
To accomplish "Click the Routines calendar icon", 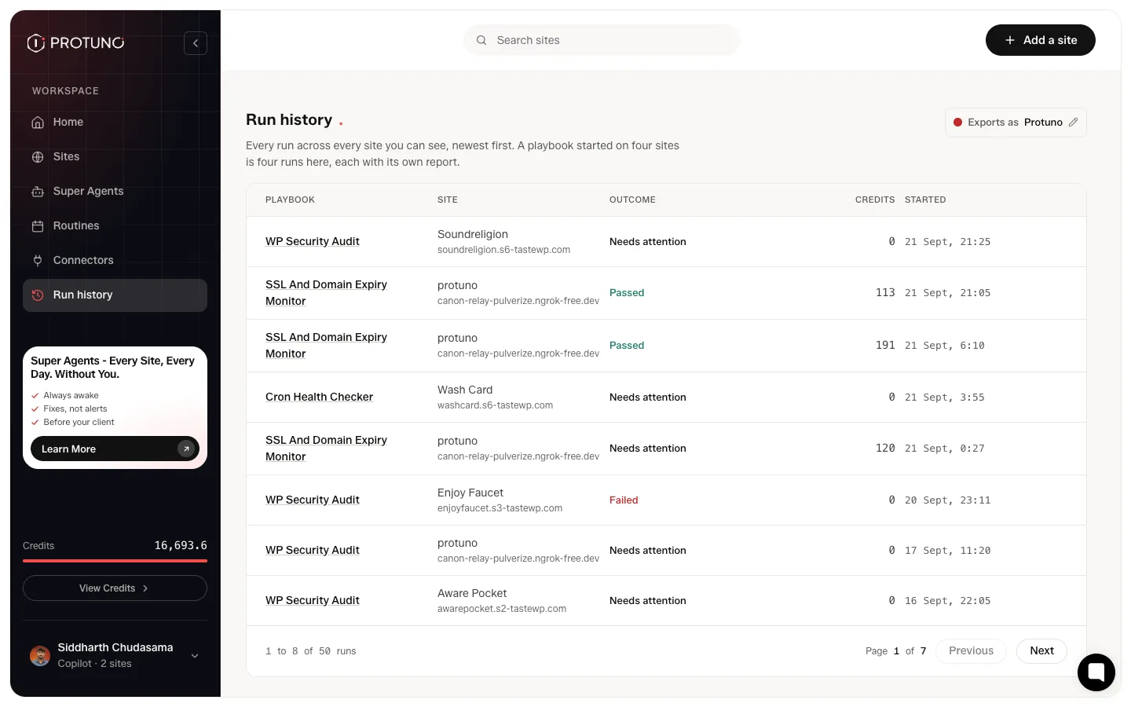I will click(x=38, y=226).
